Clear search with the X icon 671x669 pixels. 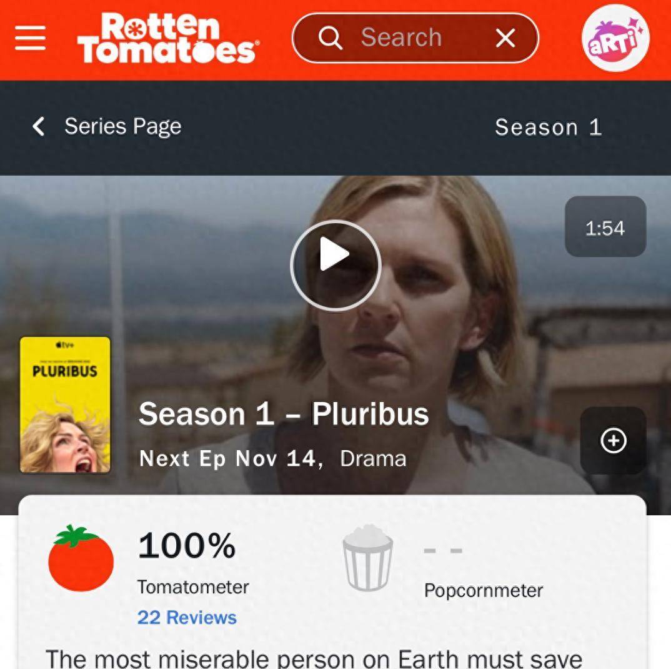pos(505,38)
